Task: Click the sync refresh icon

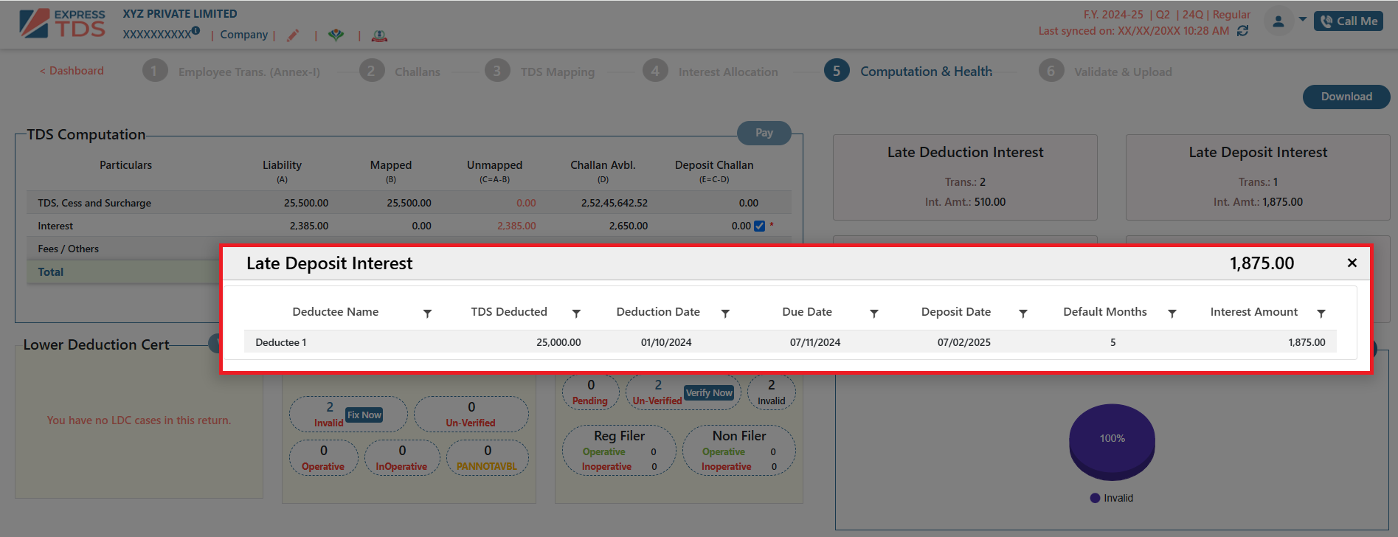Action: coord(1243,31)
